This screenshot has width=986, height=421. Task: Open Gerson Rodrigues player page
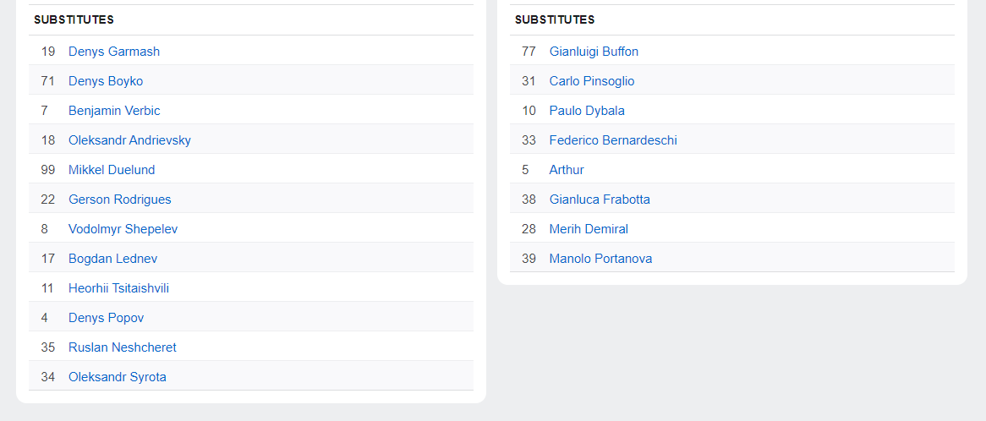(119, 200)
